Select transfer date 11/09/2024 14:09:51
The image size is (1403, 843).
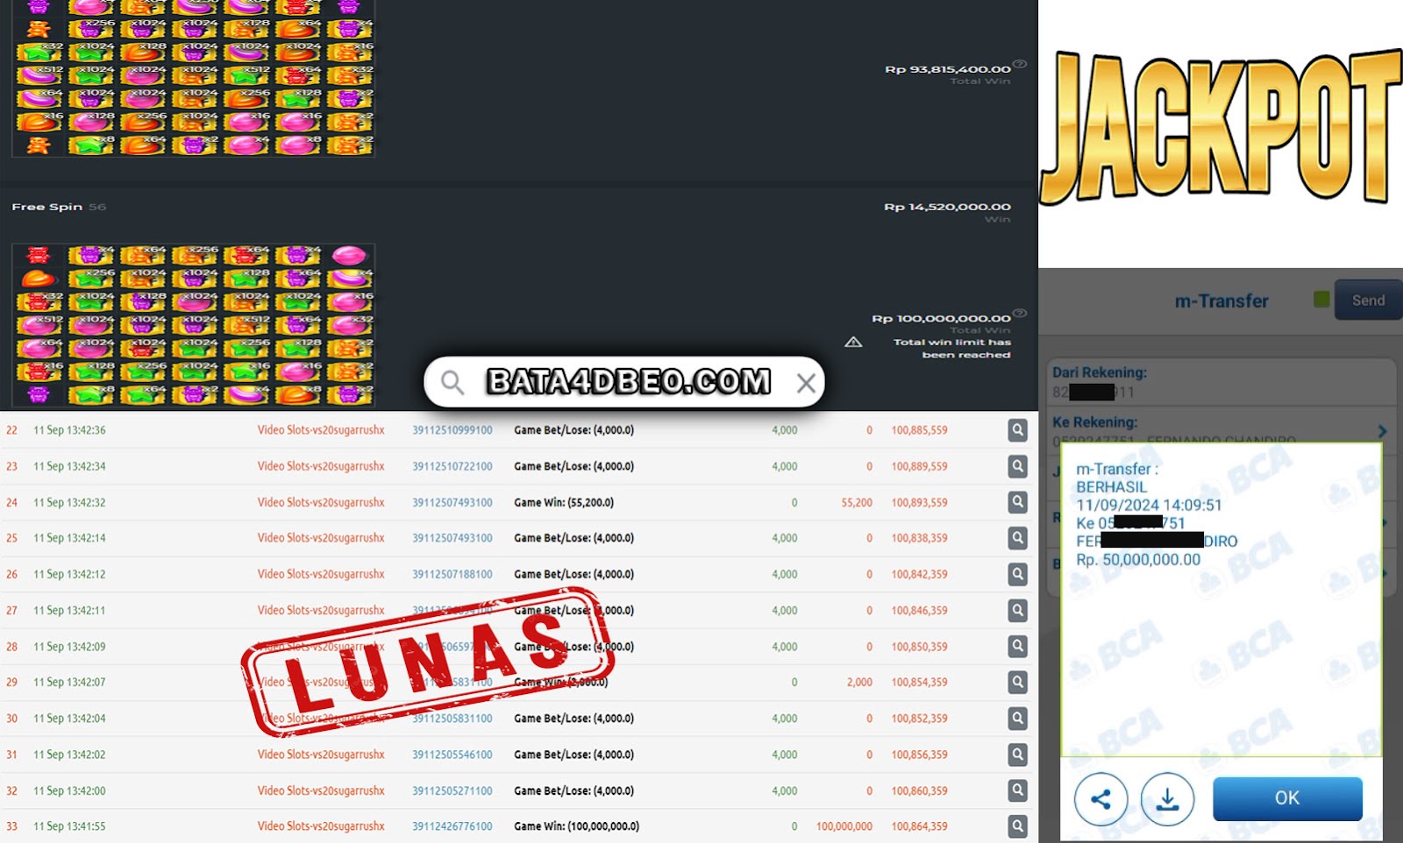click(x=1149, y=505)
